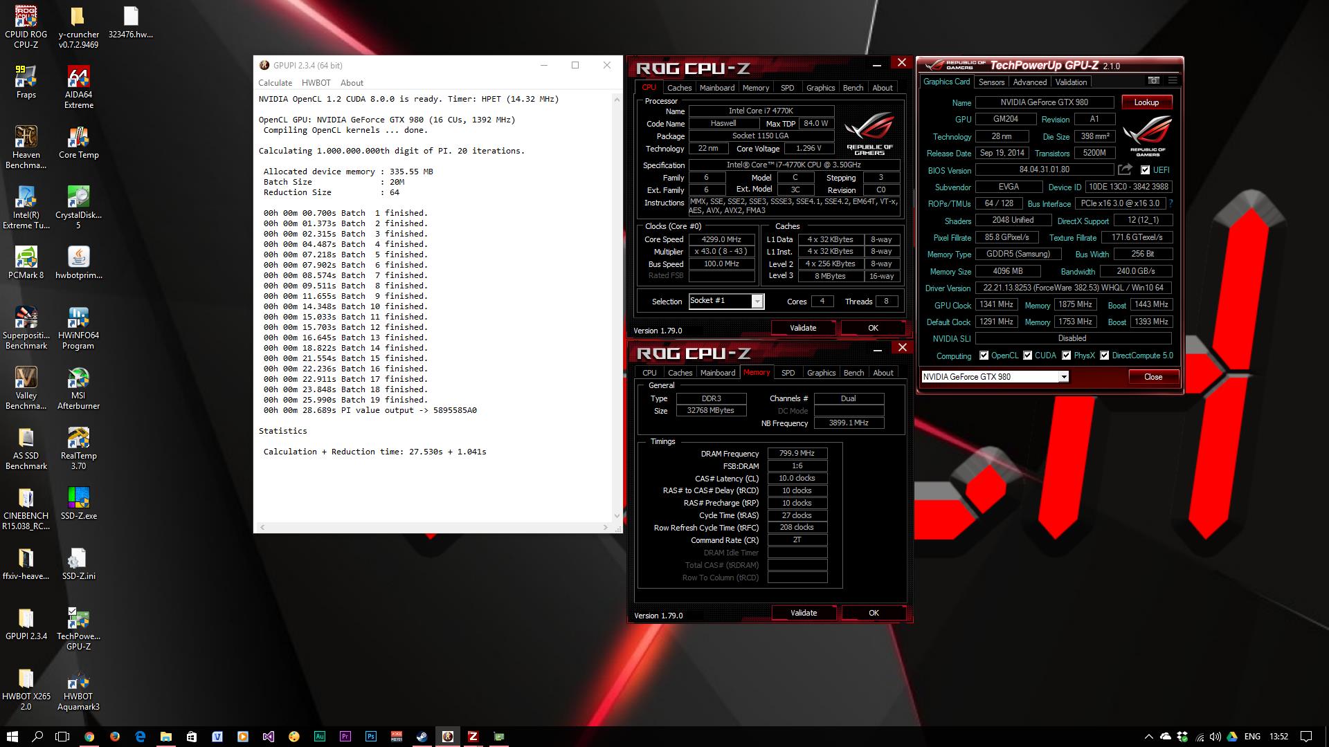Image resolution: width=1329 pixels, height=747 pixels.
Task: Expand the Socket #1 selection dropdown in CPU-Z
Action: pos(757,301)
